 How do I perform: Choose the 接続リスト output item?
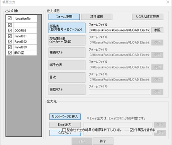tap(67, 52)
